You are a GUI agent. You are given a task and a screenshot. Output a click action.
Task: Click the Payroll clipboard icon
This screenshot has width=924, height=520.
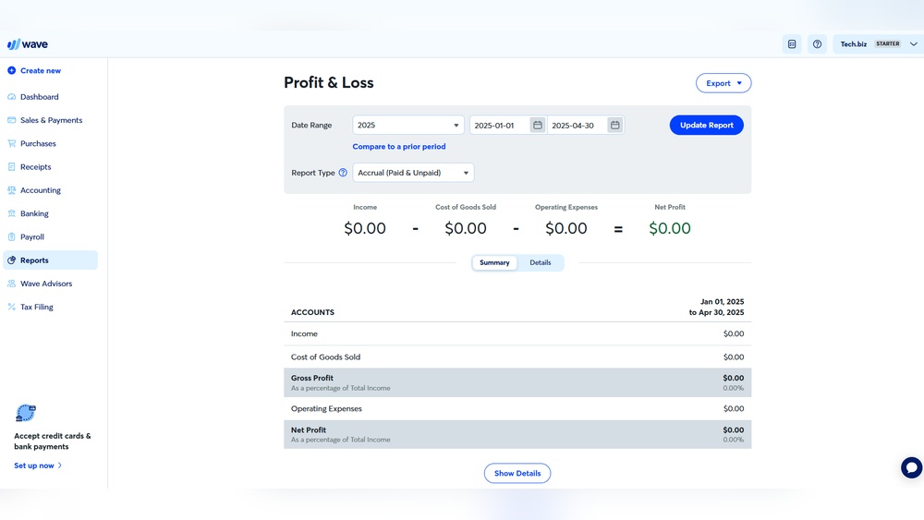(x=11, y=236)
